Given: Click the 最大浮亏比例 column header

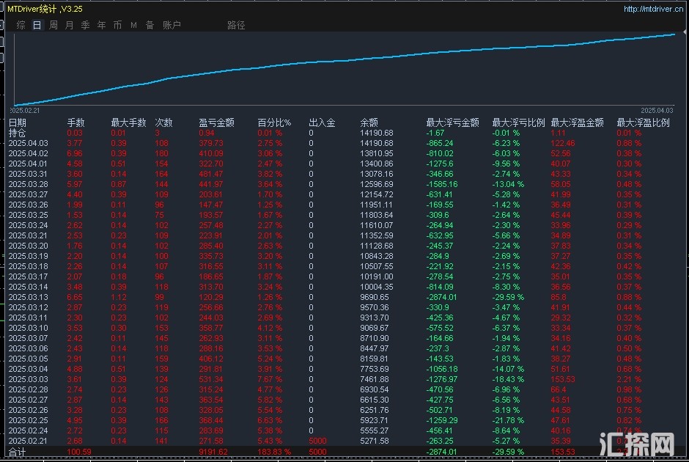Looking at the screenshot, I should [x=518, y=122].
